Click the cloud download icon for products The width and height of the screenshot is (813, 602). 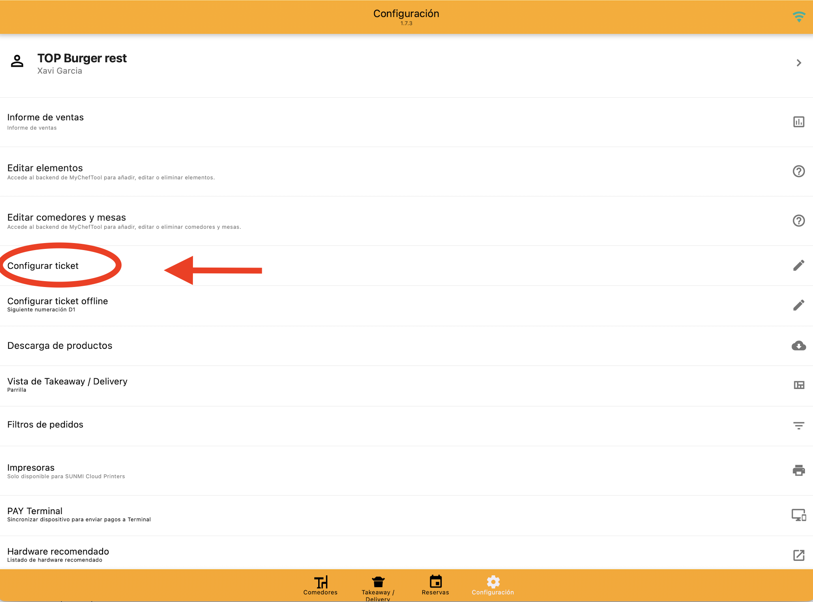pyautogui.click(x=798, y=345)
